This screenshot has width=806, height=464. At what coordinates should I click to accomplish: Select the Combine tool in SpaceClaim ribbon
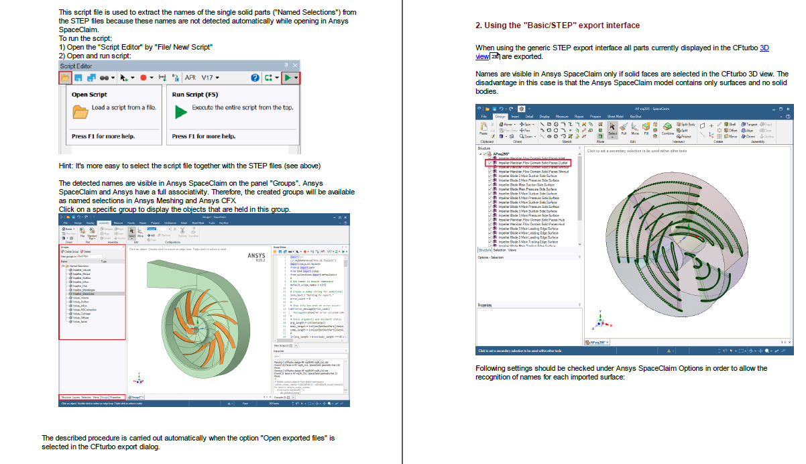(667, 133)
